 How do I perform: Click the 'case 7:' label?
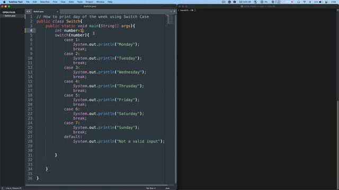click(72, 123)
